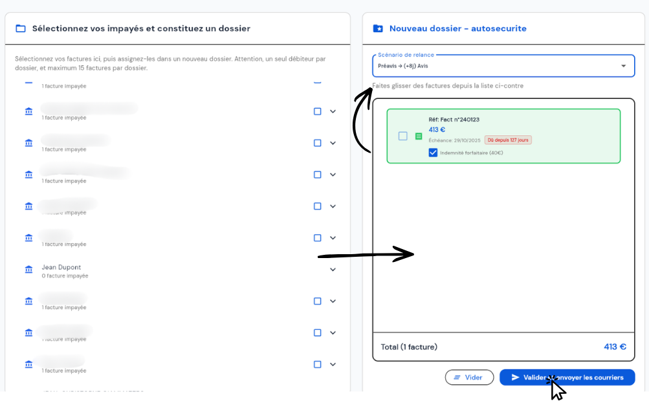Expand the Jean Dupont debtor row

333,270
